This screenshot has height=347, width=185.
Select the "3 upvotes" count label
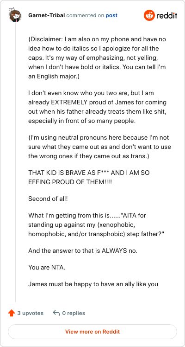31,313
